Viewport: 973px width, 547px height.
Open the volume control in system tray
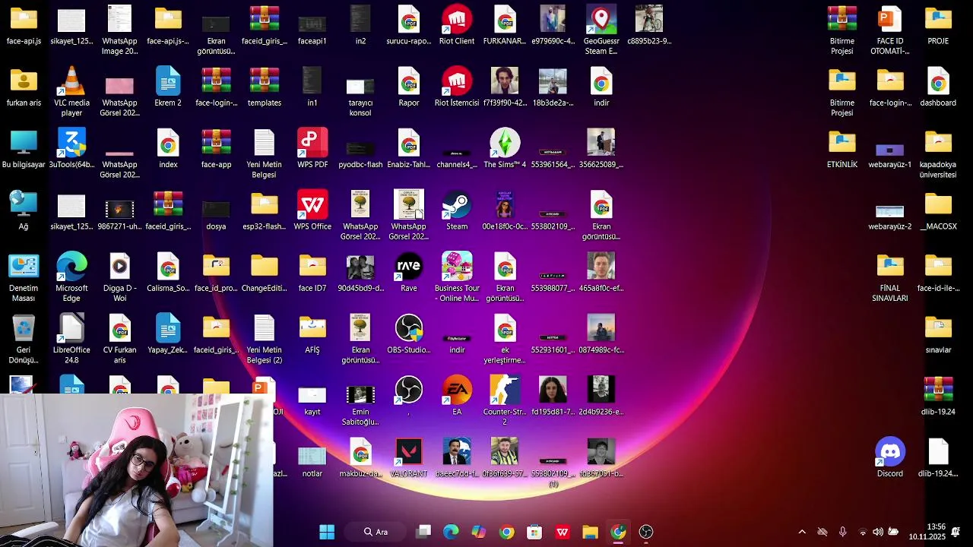point(878,532)
